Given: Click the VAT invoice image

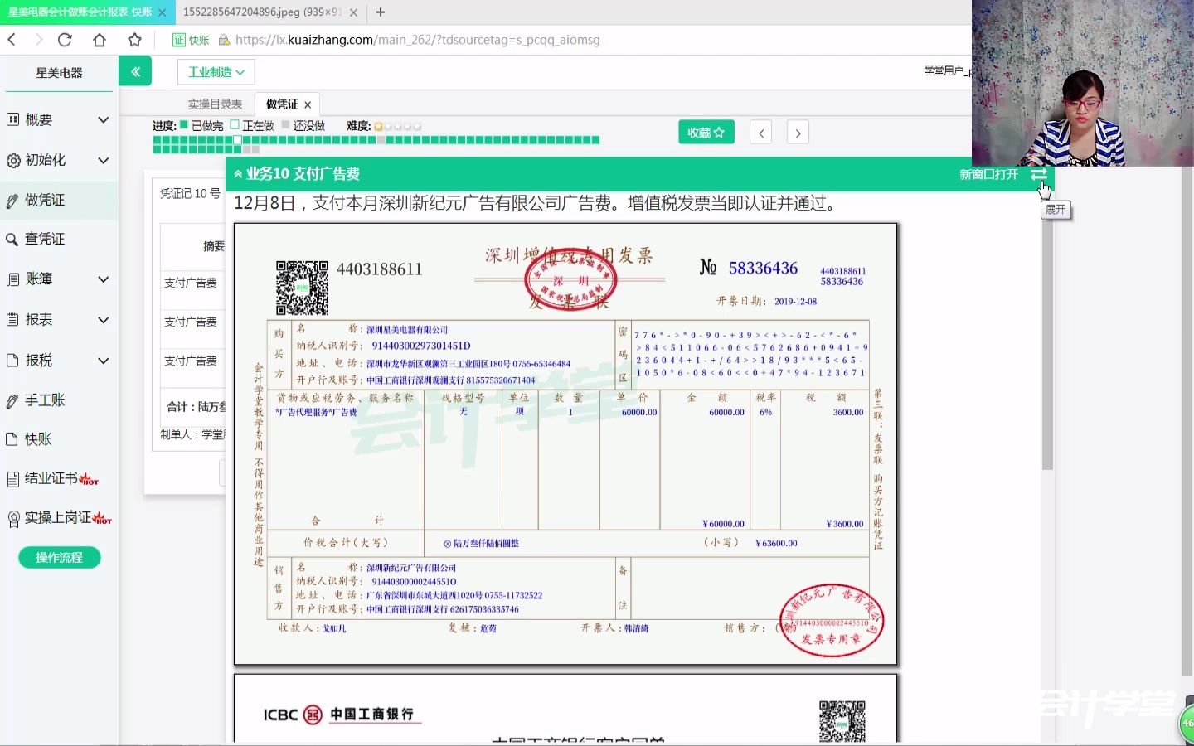Looking at the screenshot, I should point(565,444).
